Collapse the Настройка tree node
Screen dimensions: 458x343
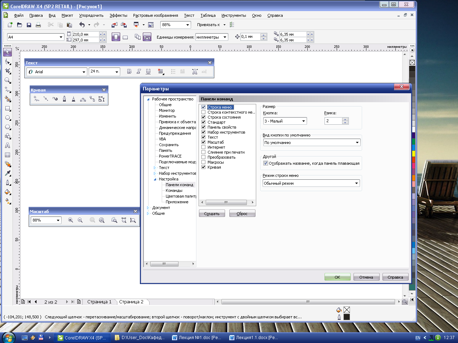(155, 179)
